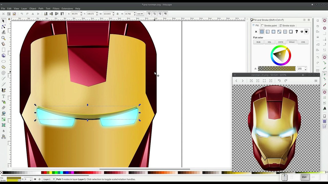Open Layer menu
The image size is (328, 184).
point(24,8)
